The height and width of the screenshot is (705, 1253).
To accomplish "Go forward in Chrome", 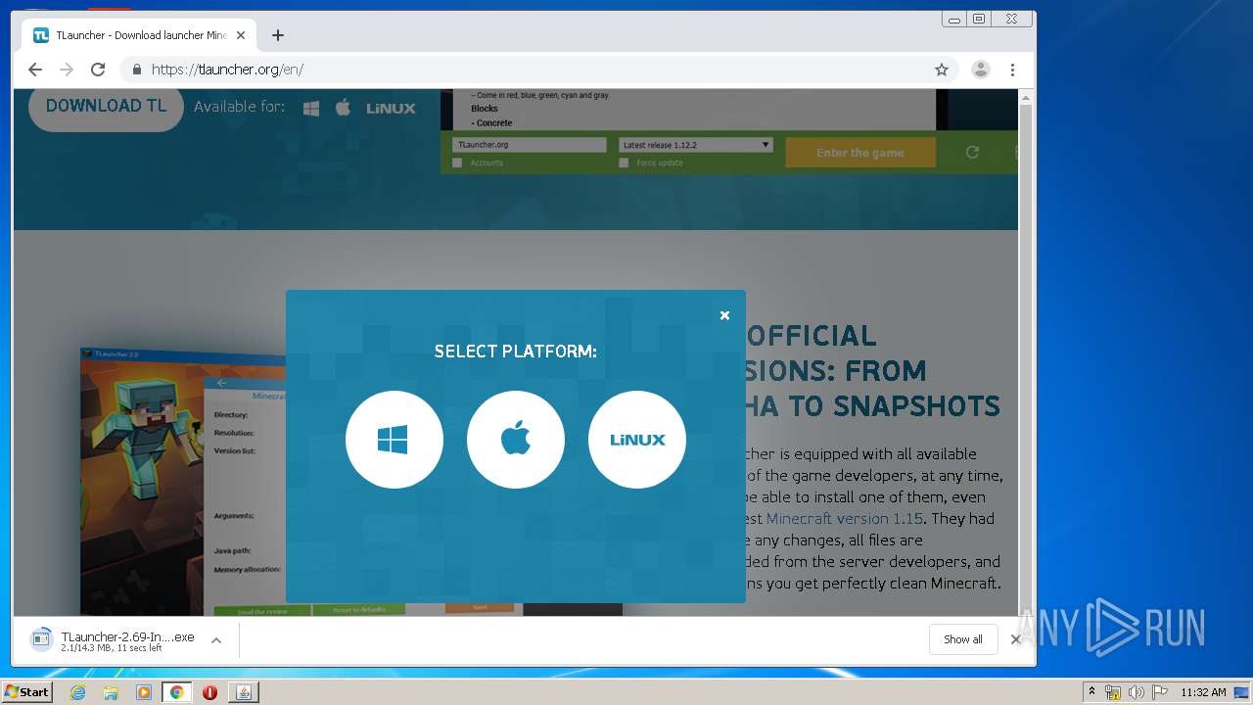I will coord(67,70).
